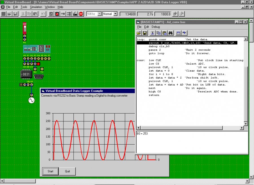Click the train-shaped run icon
The height and width of the screenshot is (185, 254).
click(x=75, y=14)
